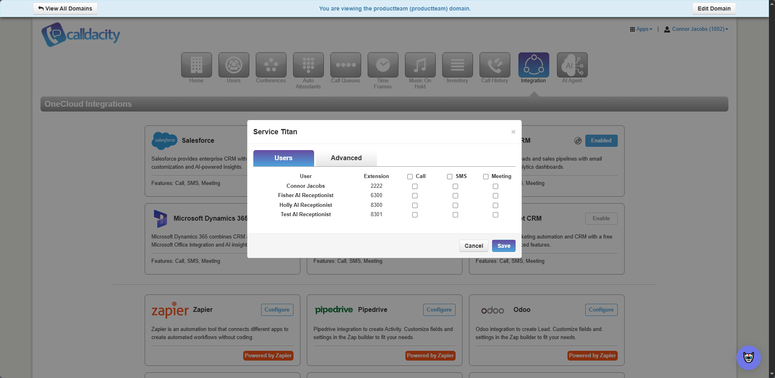Screen dimensions: 775x378
Task: Expand the Apps dropdown menu
Action: (x=641, y=29)
